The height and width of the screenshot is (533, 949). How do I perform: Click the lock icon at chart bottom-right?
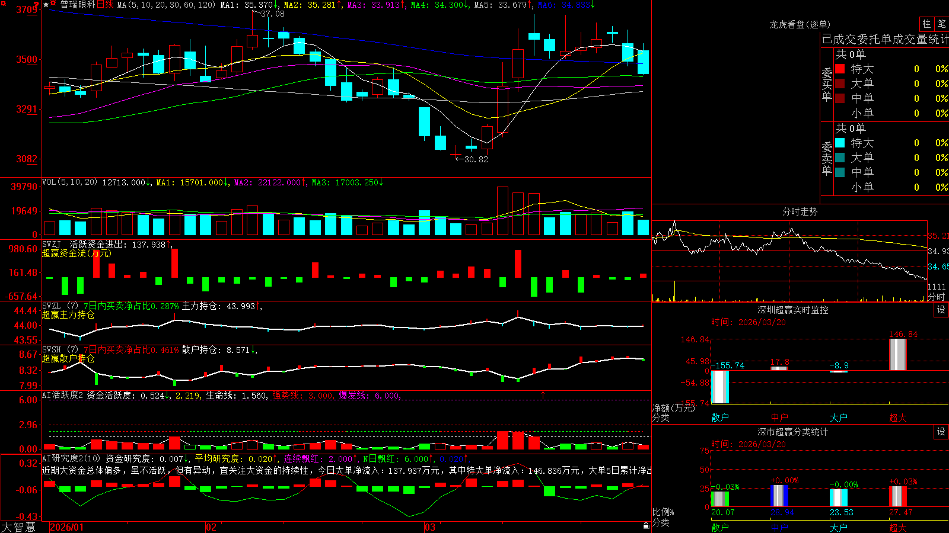[x=646, y=526]
